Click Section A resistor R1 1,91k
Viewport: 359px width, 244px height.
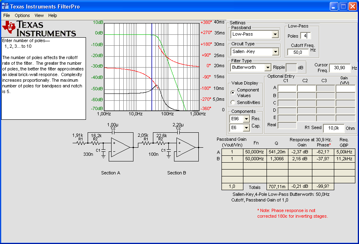tap(81, 143)
